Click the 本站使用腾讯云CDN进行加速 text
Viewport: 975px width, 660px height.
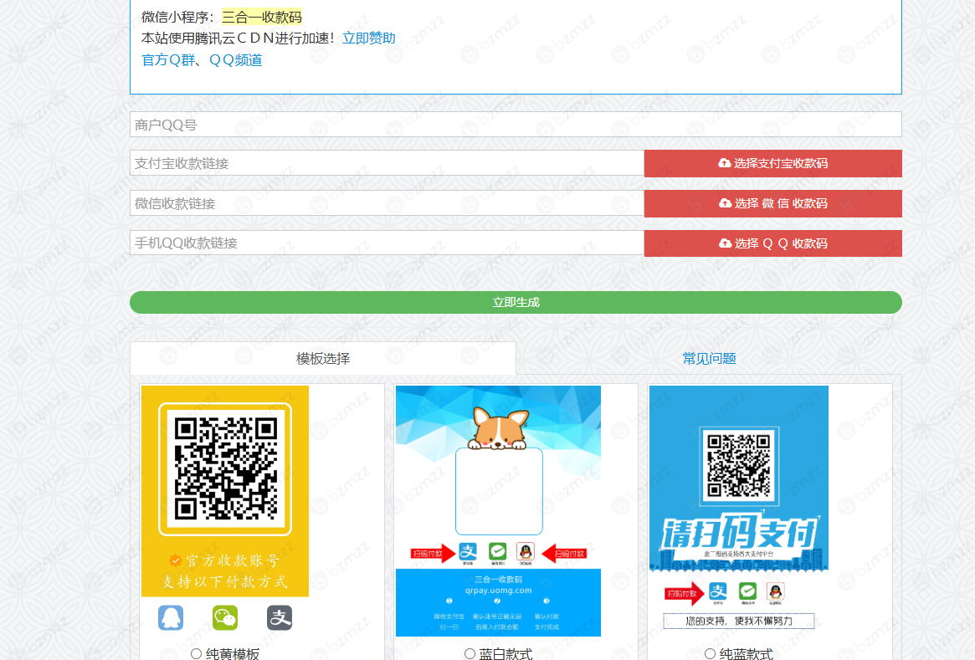(x=239, y=38)
